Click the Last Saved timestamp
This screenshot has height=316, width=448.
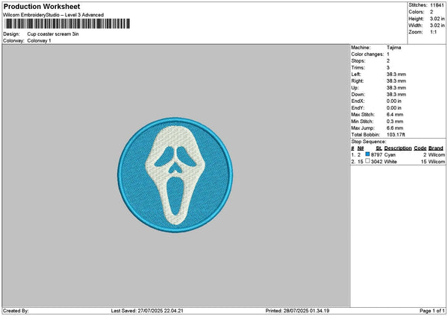147,311
